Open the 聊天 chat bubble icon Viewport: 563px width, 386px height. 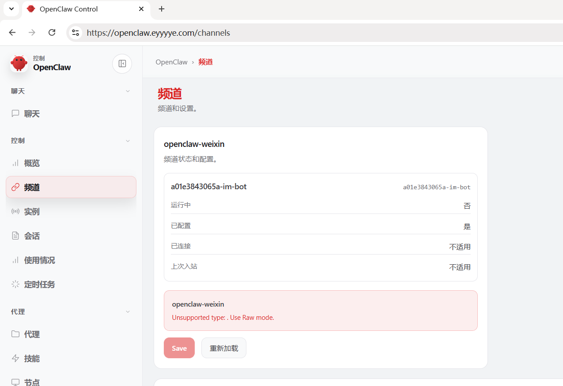pos(15,114)
